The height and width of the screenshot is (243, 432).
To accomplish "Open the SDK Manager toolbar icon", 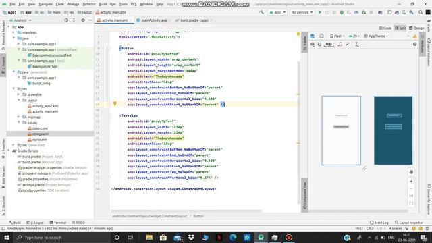I will pyautogui.click(x=411, y=12).
